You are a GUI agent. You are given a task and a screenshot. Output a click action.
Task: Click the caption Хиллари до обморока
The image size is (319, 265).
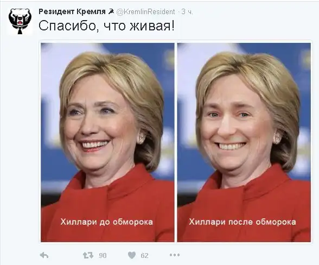point(106,222)
